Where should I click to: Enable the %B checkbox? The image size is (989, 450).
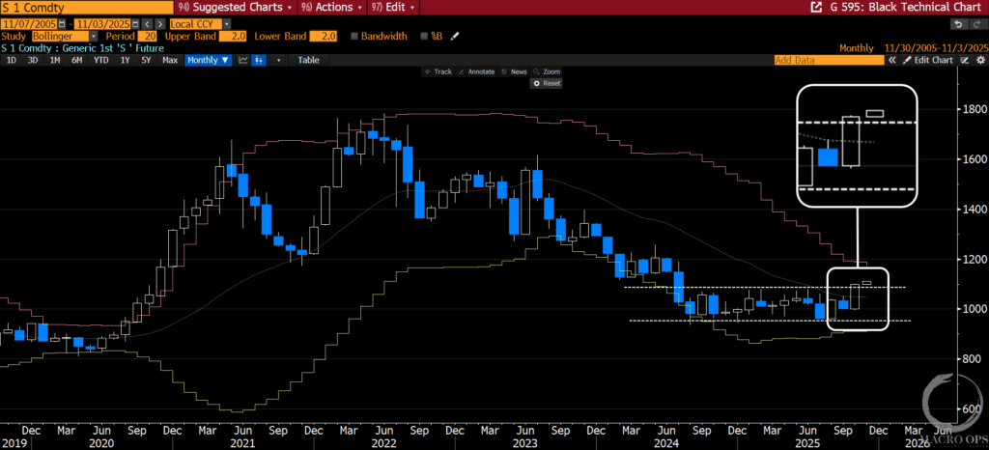coord(427,36)
